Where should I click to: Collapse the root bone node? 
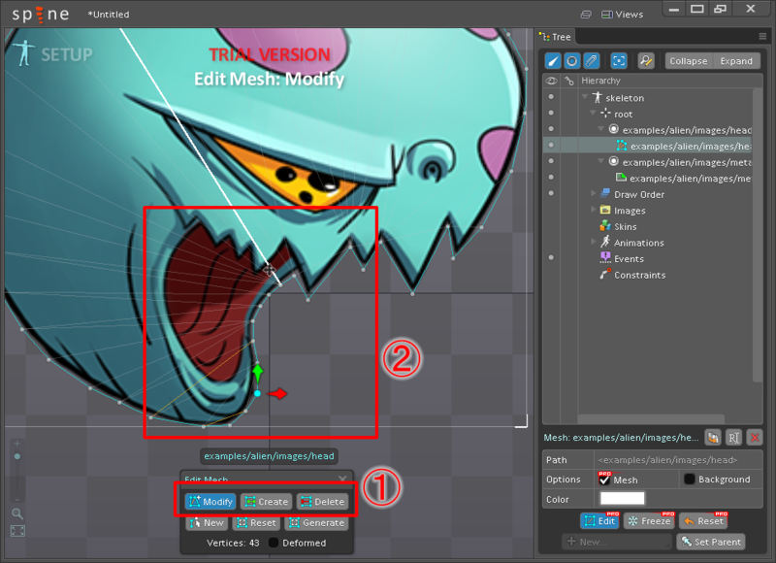pyautogui.click(x=593, y=113)
